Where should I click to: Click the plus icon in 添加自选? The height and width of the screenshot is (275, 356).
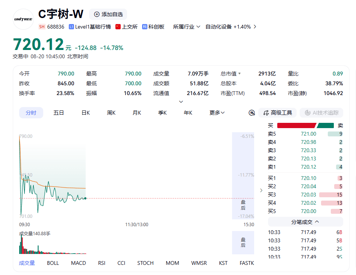coord(97,14)
